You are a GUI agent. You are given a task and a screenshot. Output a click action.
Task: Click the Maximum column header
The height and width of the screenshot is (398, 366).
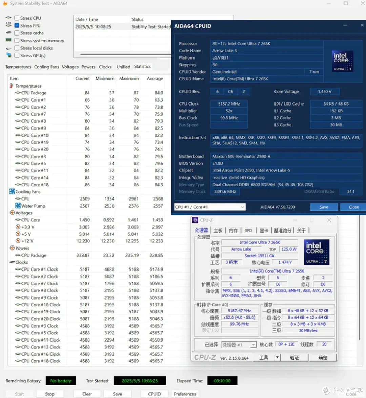pyautogui.click(x=129, y=79)
